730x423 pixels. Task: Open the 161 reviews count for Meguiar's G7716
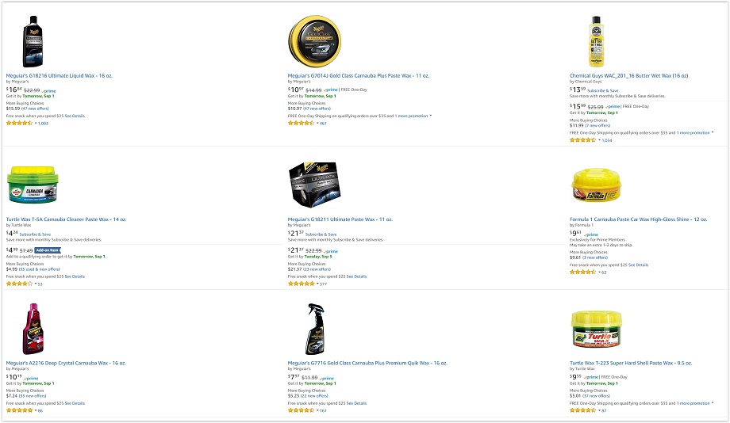coord(322,410)
